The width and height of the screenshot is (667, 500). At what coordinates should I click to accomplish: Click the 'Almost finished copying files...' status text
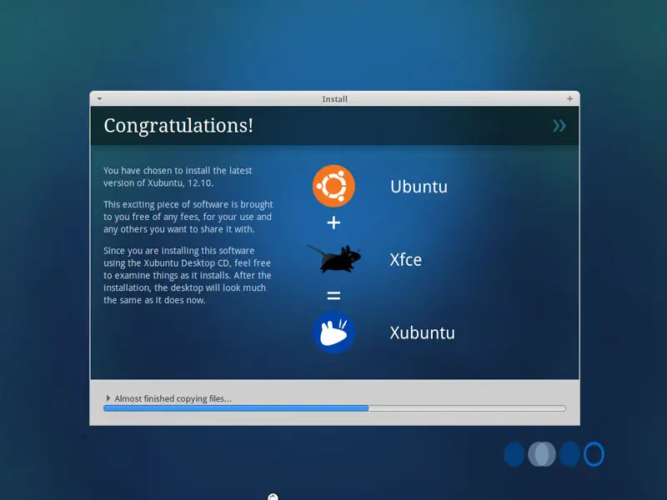point(173,399)
